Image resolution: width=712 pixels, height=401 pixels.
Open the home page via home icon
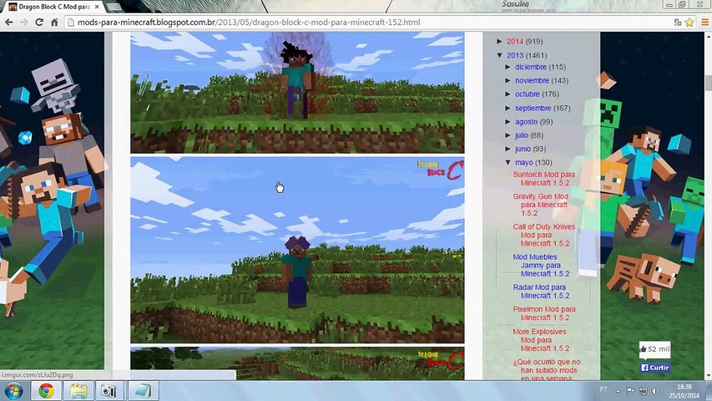[54, 22]
